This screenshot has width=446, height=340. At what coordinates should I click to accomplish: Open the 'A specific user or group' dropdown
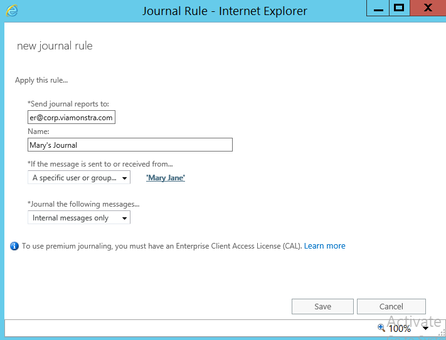click(79, 178)
